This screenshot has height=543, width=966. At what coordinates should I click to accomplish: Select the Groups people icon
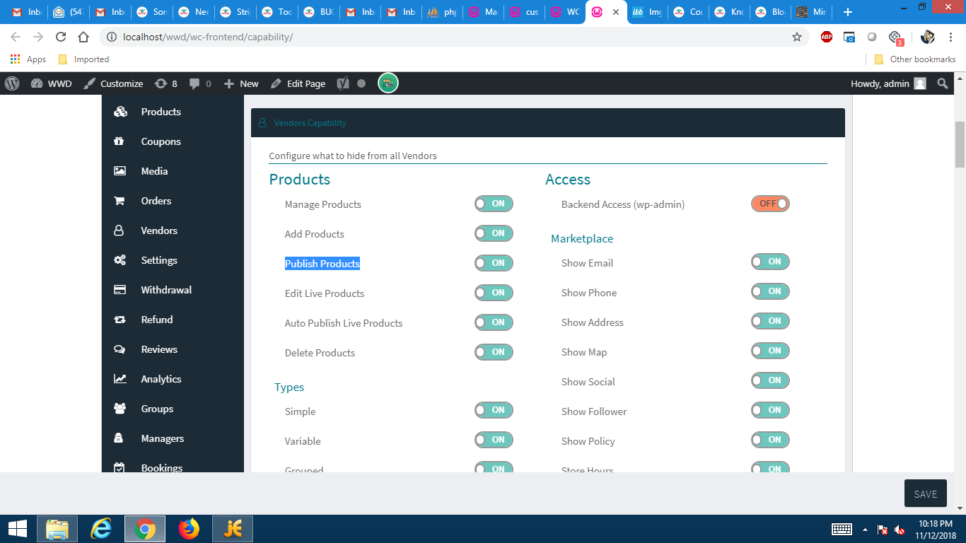pos(120,409)
